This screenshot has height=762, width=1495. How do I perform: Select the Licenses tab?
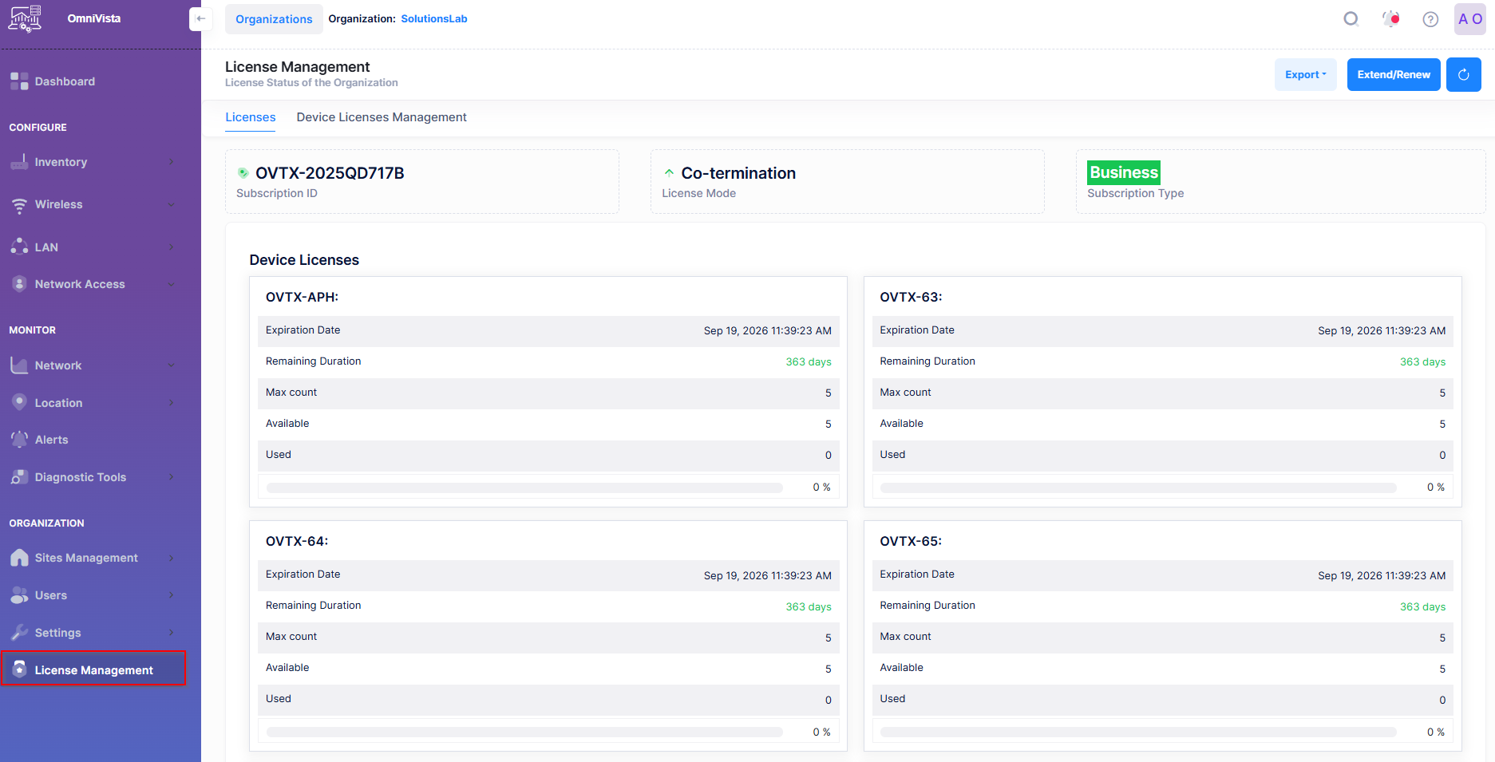250,117
